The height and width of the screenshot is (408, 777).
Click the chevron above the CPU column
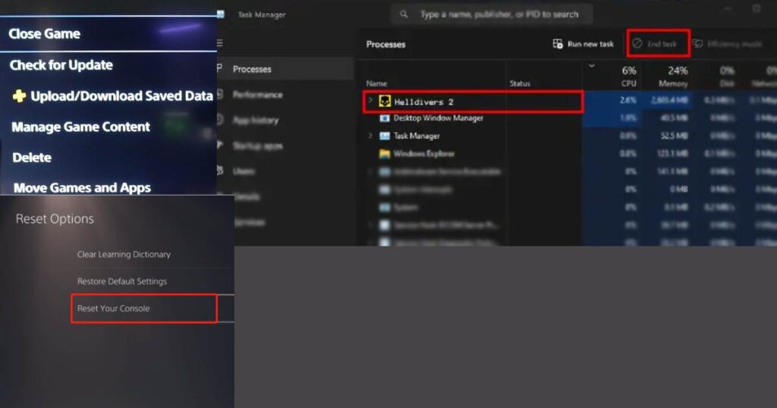[592, 65]
